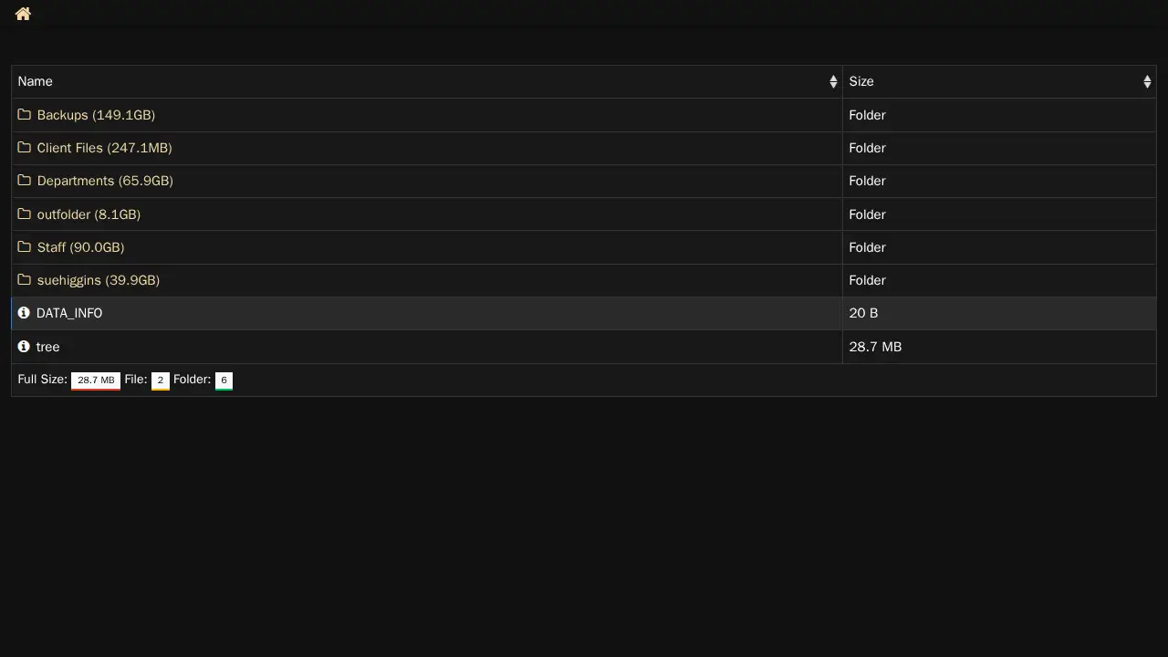Click the Staff folder icon
1168x657 pixels.
[x=25, y=247]
